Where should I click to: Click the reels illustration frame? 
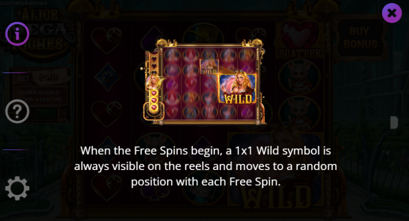click(205, 82)
